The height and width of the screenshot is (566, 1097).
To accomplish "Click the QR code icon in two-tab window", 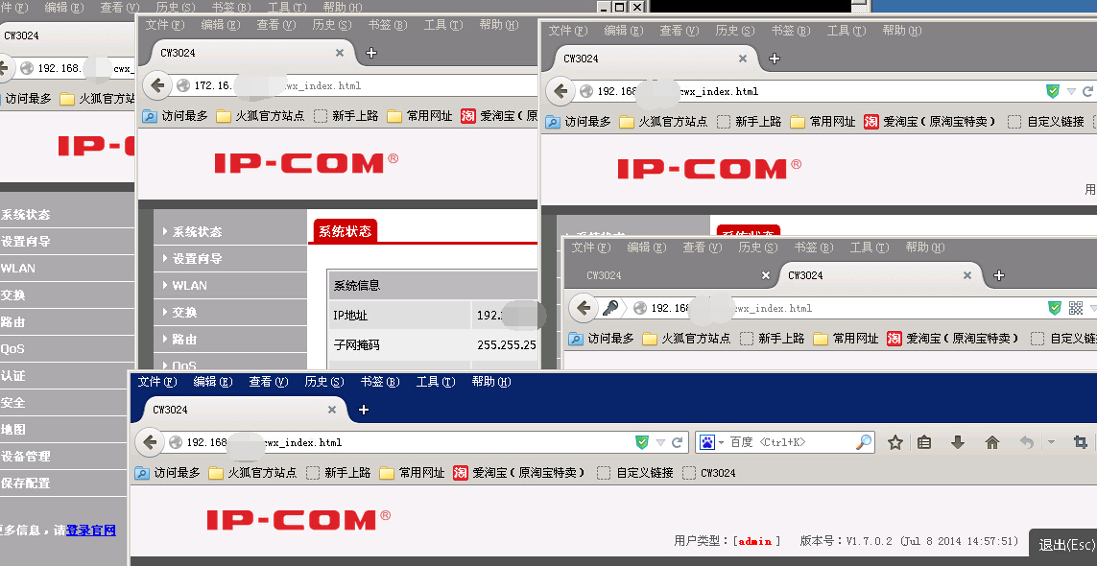I will coord(1075,308).
